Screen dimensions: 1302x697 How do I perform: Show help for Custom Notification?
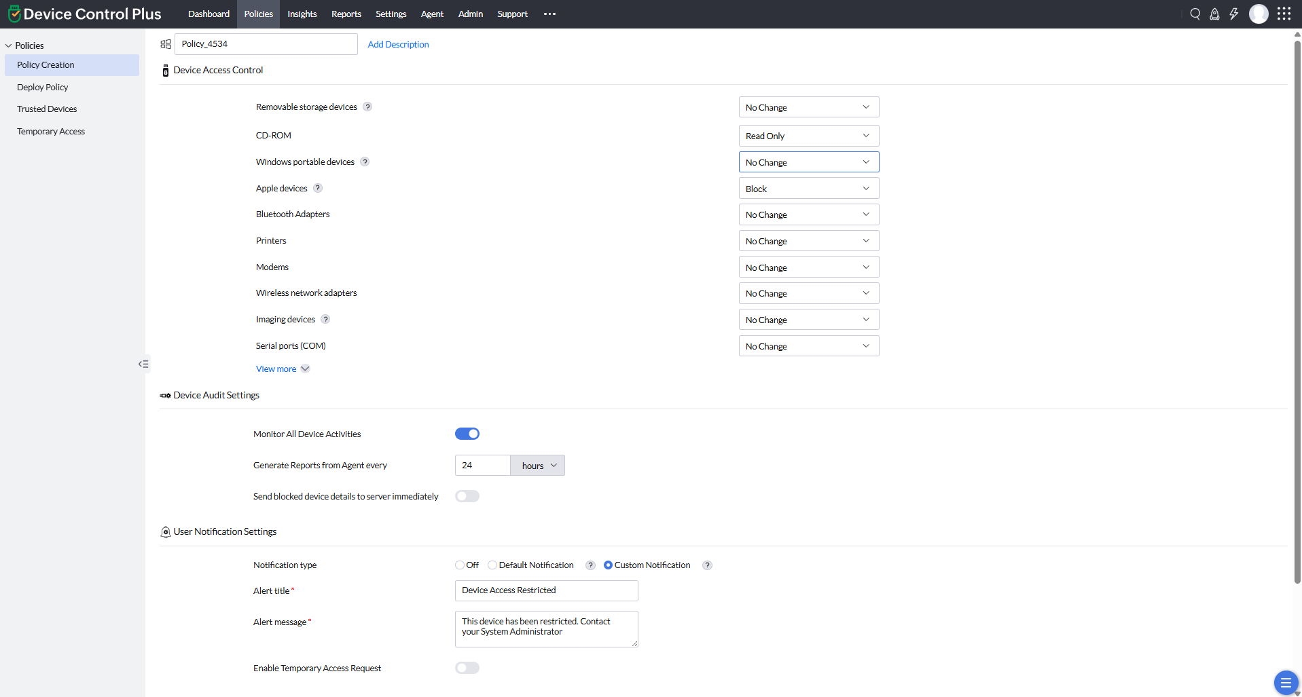point(707,565)
